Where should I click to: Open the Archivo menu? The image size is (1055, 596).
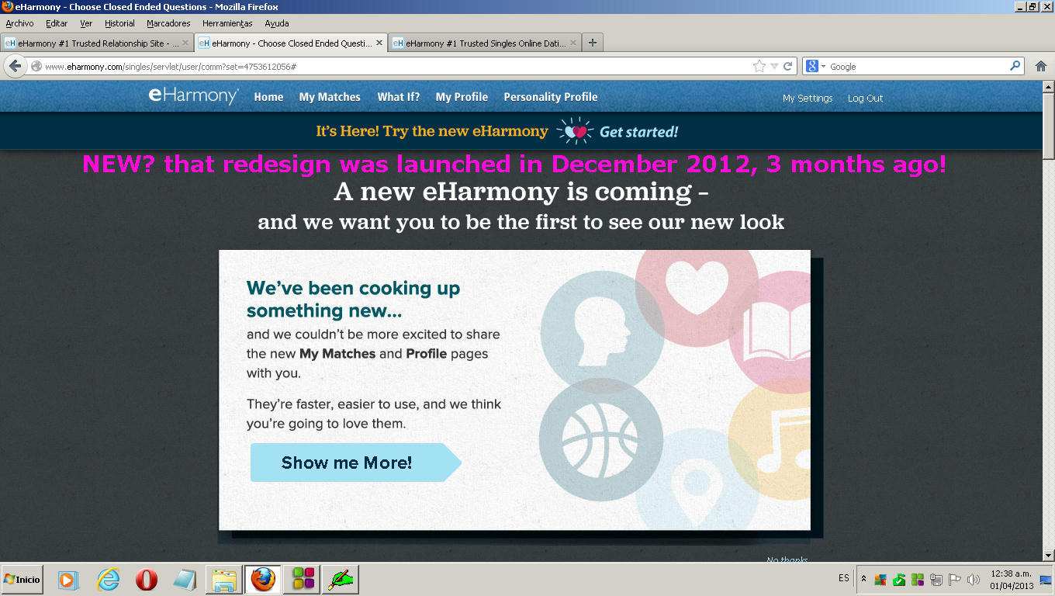(20, 23)
